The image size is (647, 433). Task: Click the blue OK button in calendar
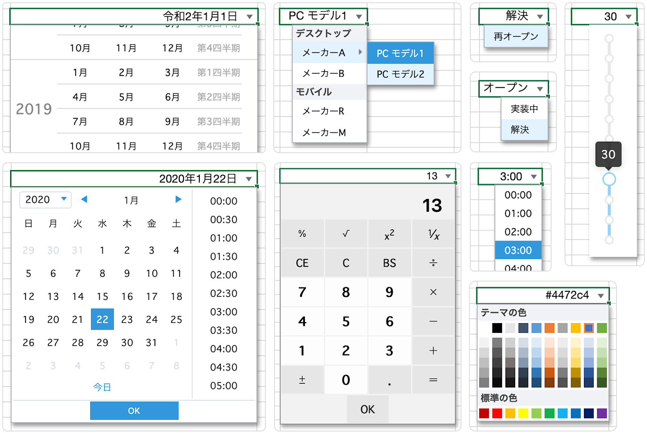pos(134,411)
